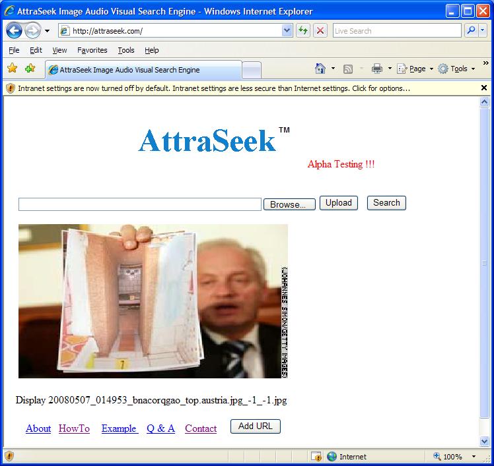Open the recent pages dropdown arrow

point(47,31)
